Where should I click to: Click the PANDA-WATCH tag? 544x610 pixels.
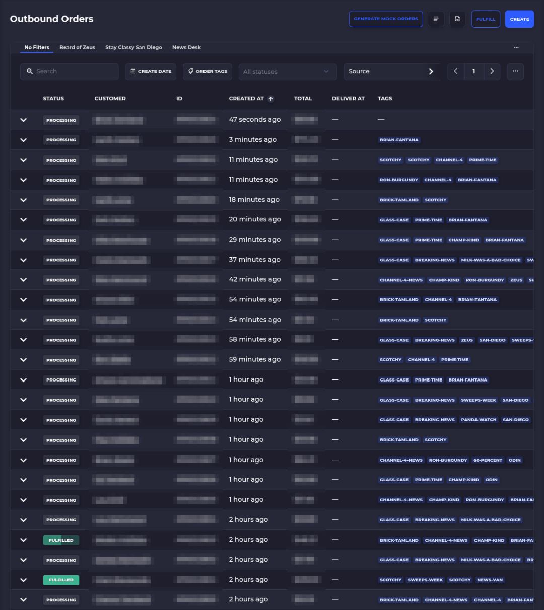click(x=479, y=420)
